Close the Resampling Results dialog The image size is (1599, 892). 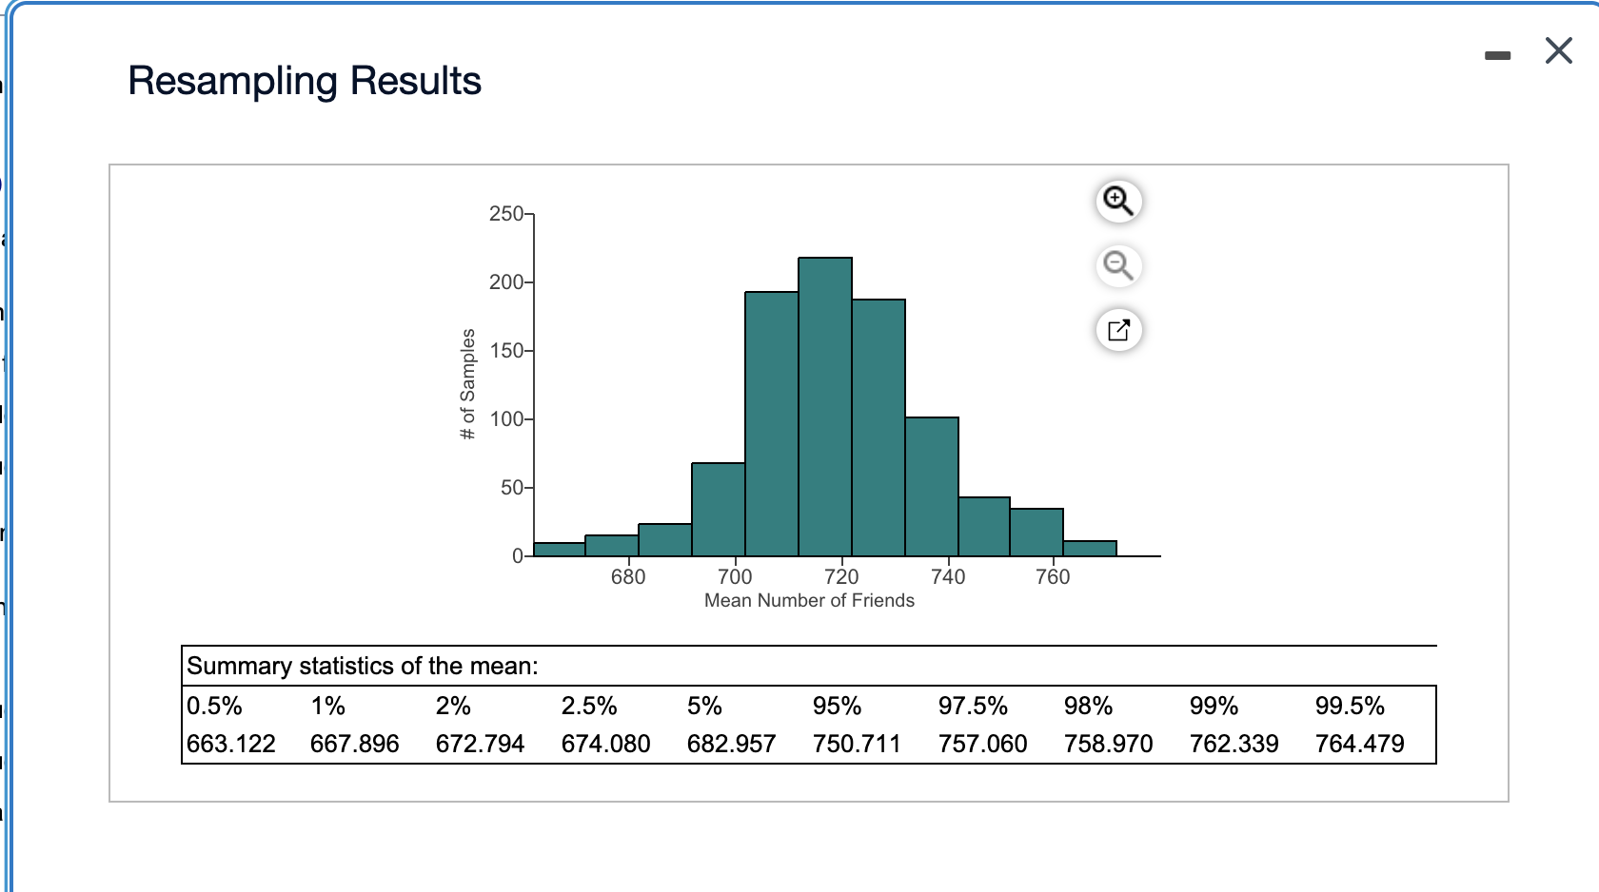click(1559, 50)
